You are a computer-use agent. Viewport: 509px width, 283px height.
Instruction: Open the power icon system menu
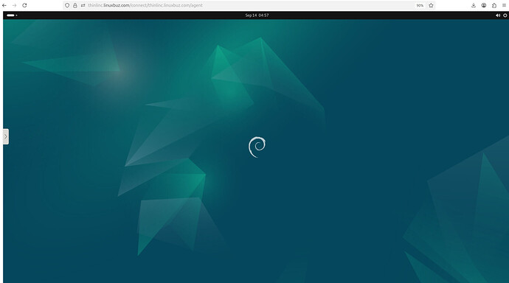click(505, 15)
